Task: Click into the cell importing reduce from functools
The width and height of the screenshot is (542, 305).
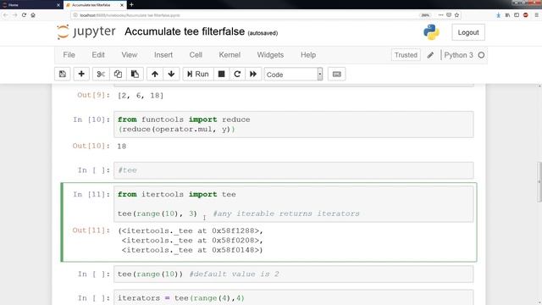Action: click(x=294, y=125)
